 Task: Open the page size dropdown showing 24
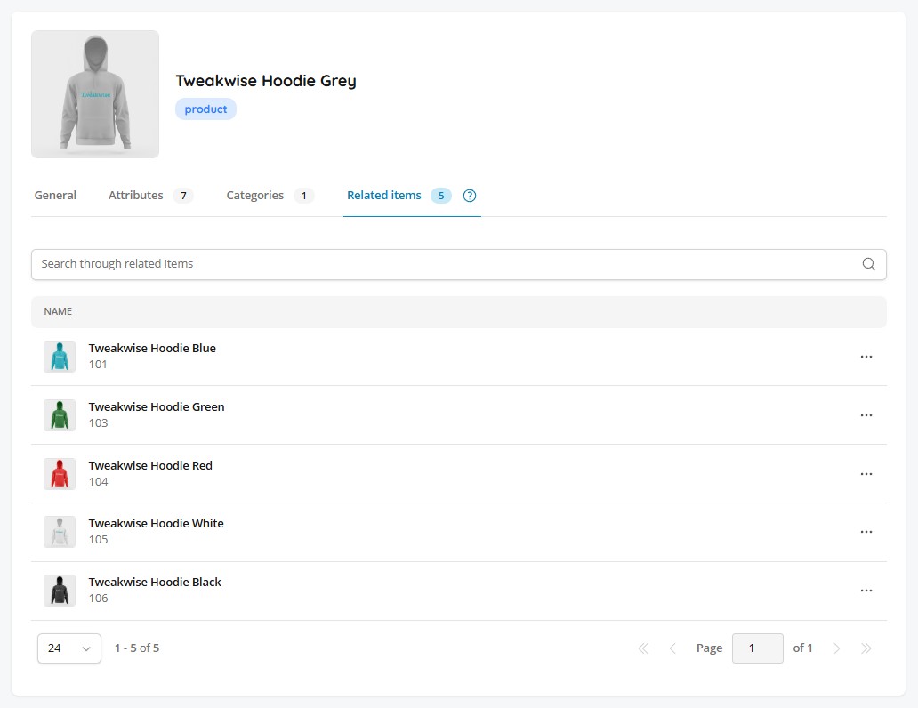(69, 648)
